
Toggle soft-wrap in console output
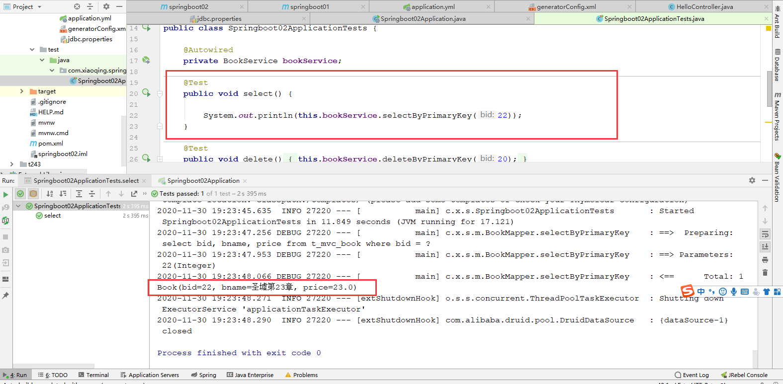765,234
